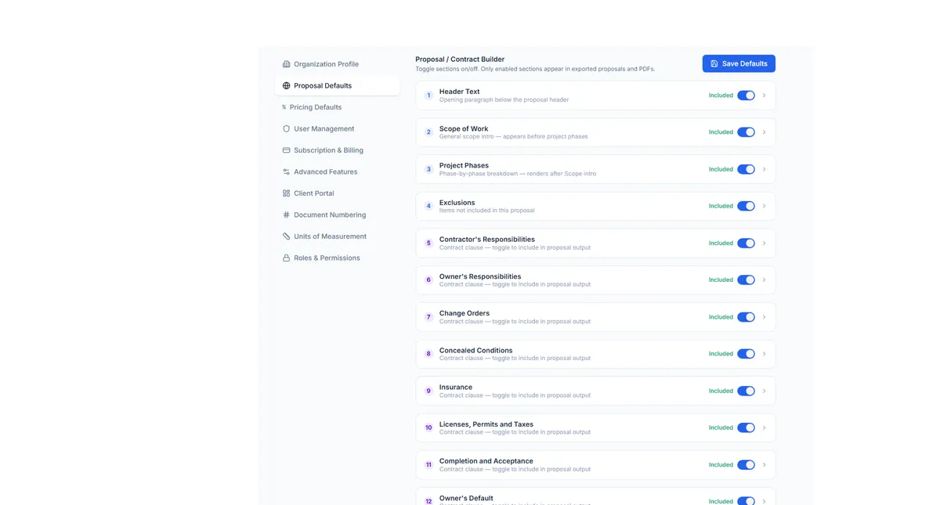
Task: Expand the Scope of Work row chevron
Action: 764,132
